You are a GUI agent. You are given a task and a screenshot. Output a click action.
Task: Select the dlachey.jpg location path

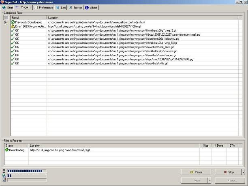pyautogui.click(x=113, y=39)
